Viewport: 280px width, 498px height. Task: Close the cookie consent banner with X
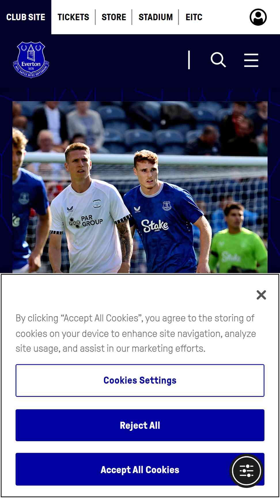[x=261, y=295]
